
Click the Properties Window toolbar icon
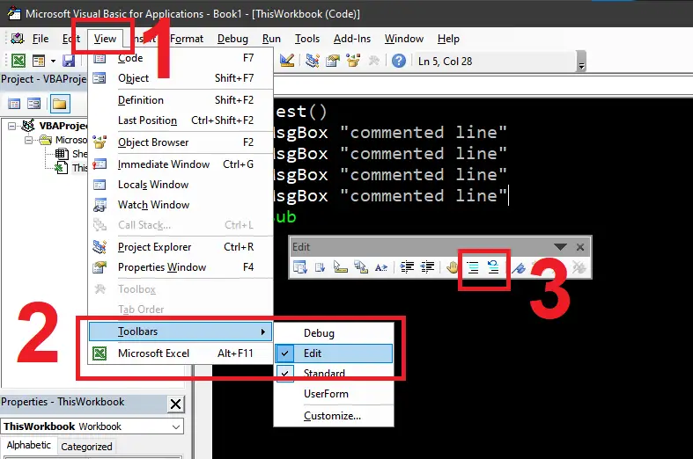pos(333,61)
